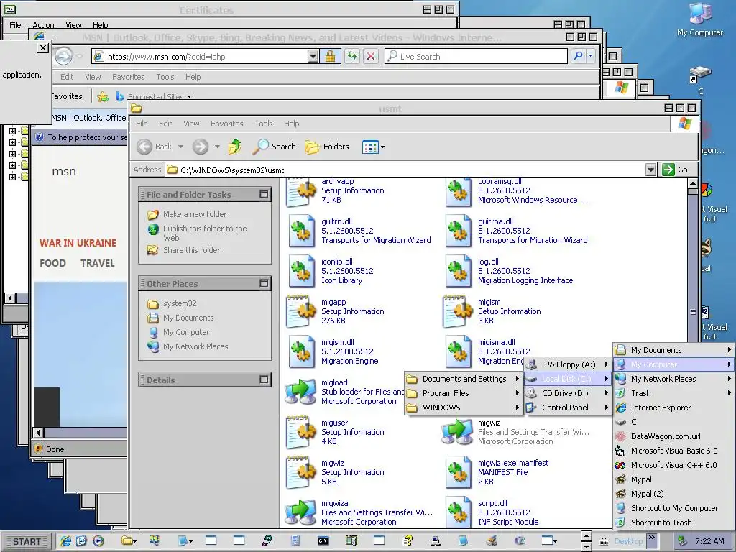Click the Go button beside address bar
Viewport: 736px width, 552px height.
coord(675,170)
